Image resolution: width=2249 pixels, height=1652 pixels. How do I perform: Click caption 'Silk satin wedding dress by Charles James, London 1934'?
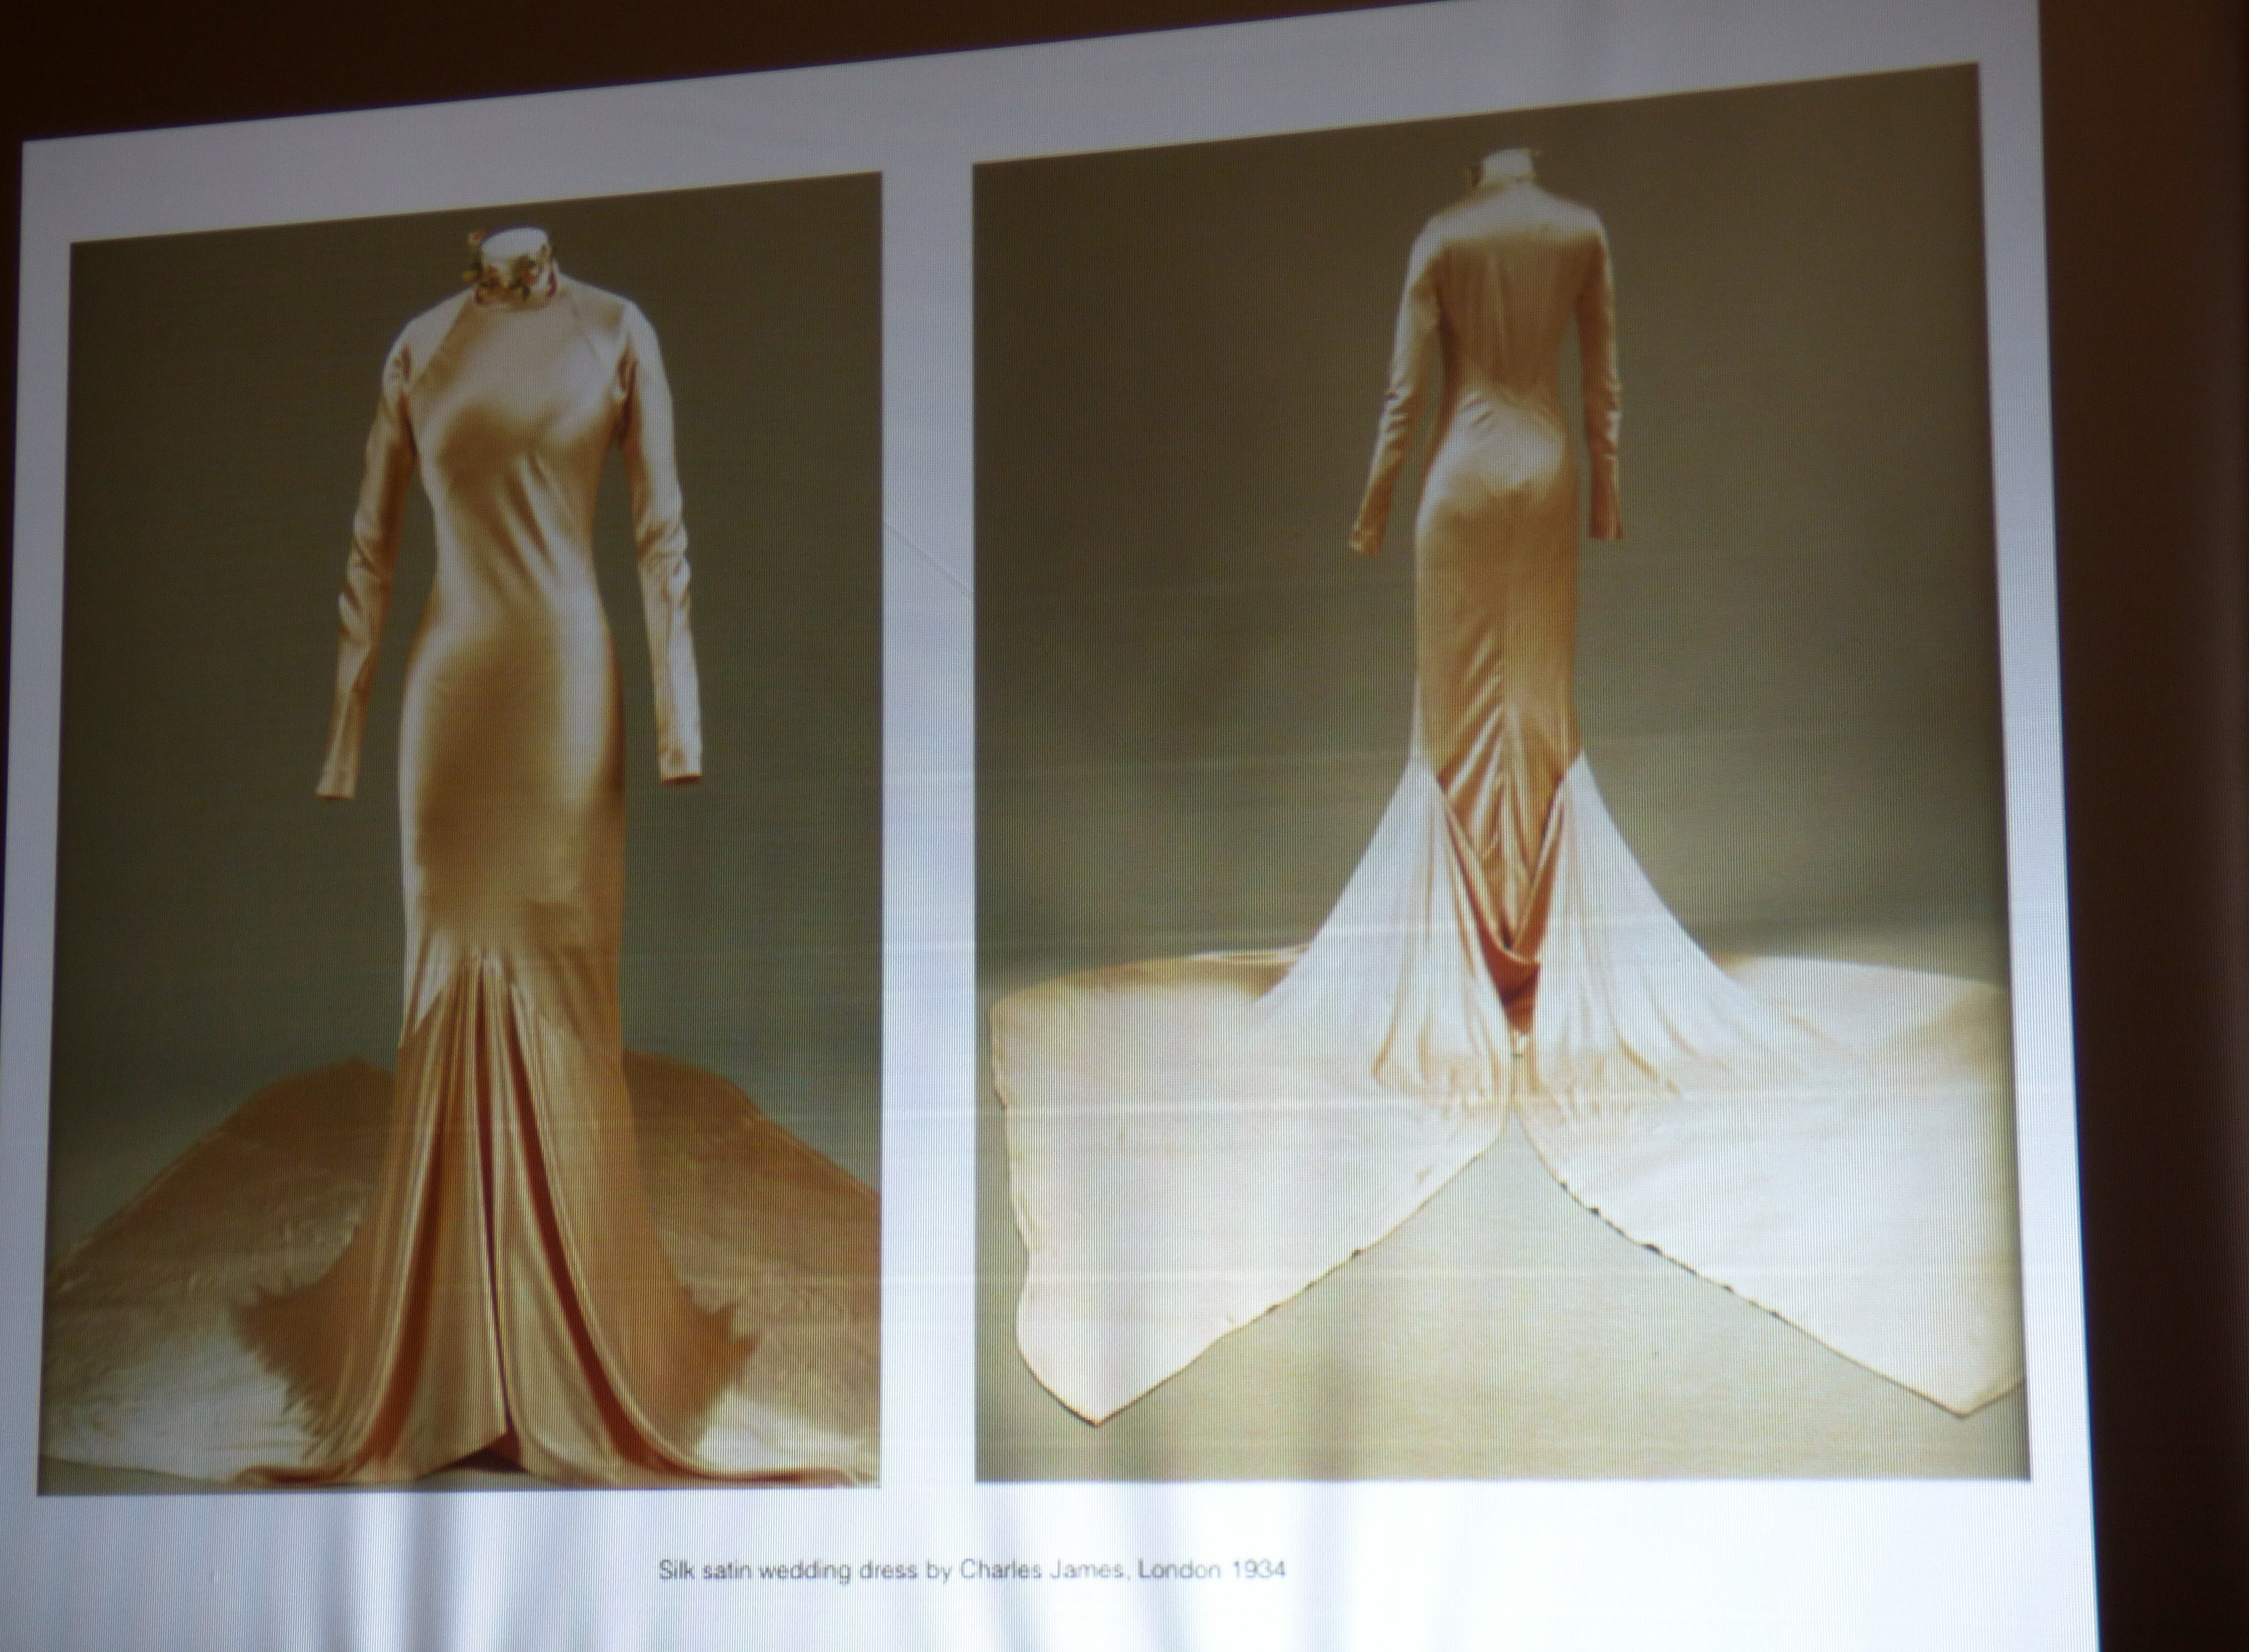pyautogui.click(x=971, y=1572)
